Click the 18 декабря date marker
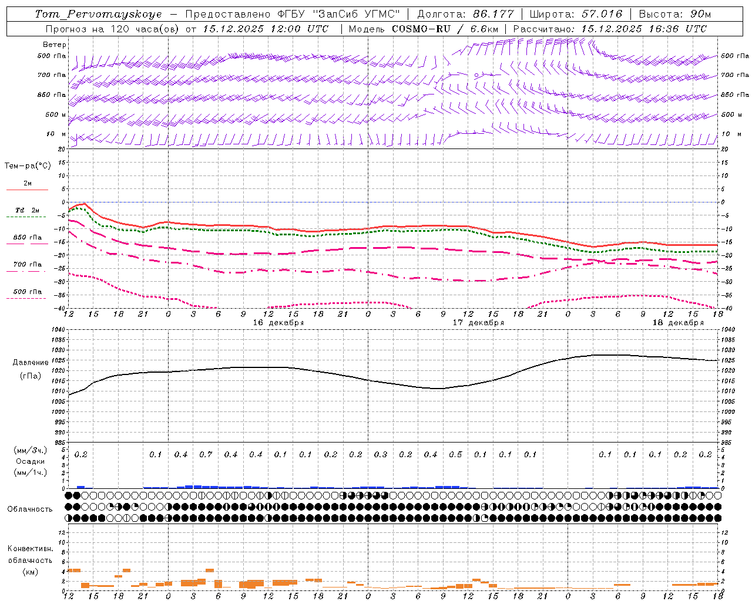The width and height of the screenshot is (752, 601). tap(678, 323)
